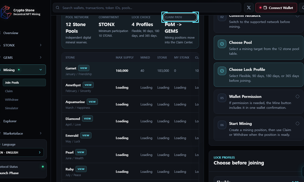The width and height of the screenshot is (304, 182).
Task: Click Ruby row's MY STONX Loading cell
Action: click(x=180, y=172)
